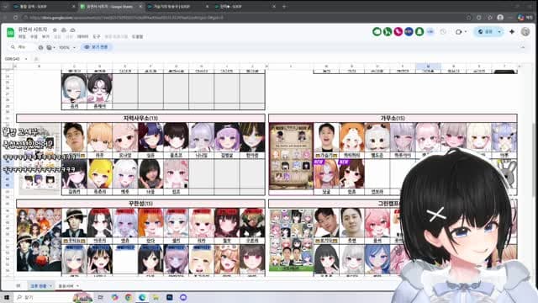Click the 꾸한성(15) section header
538x303 pixels.
point(140,204)
